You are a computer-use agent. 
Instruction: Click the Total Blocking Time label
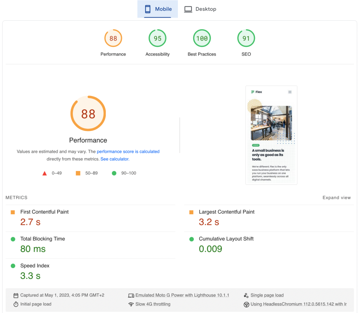point(43,239)
